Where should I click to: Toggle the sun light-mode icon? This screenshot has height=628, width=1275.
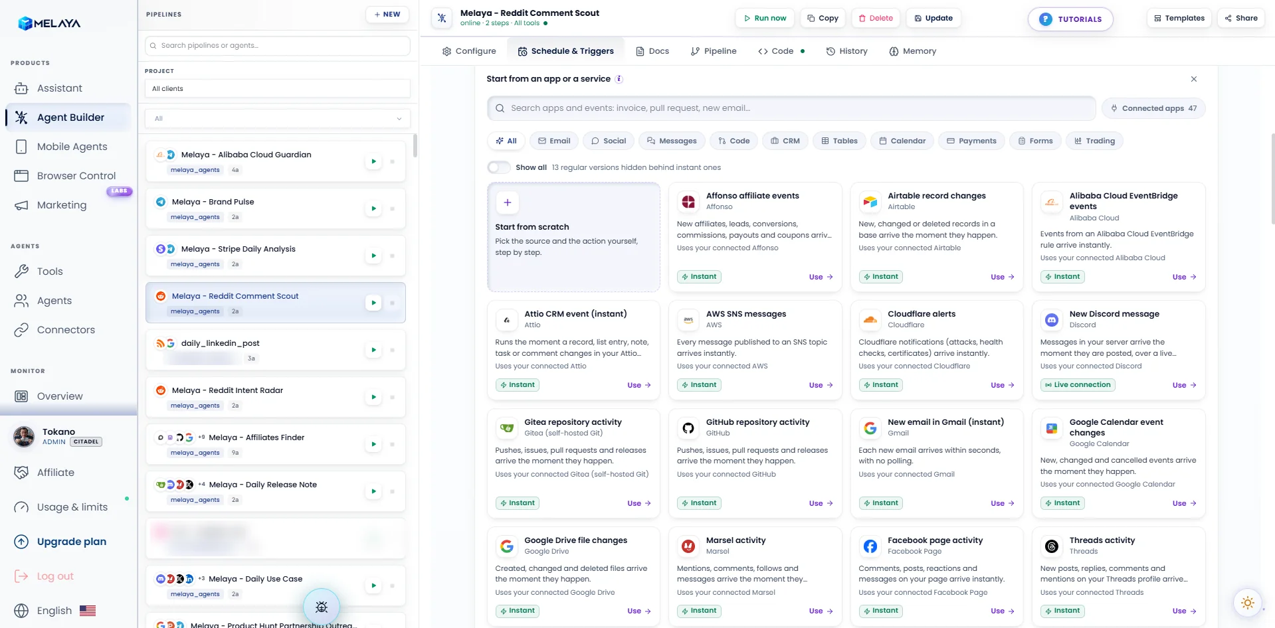point(1248,603)
